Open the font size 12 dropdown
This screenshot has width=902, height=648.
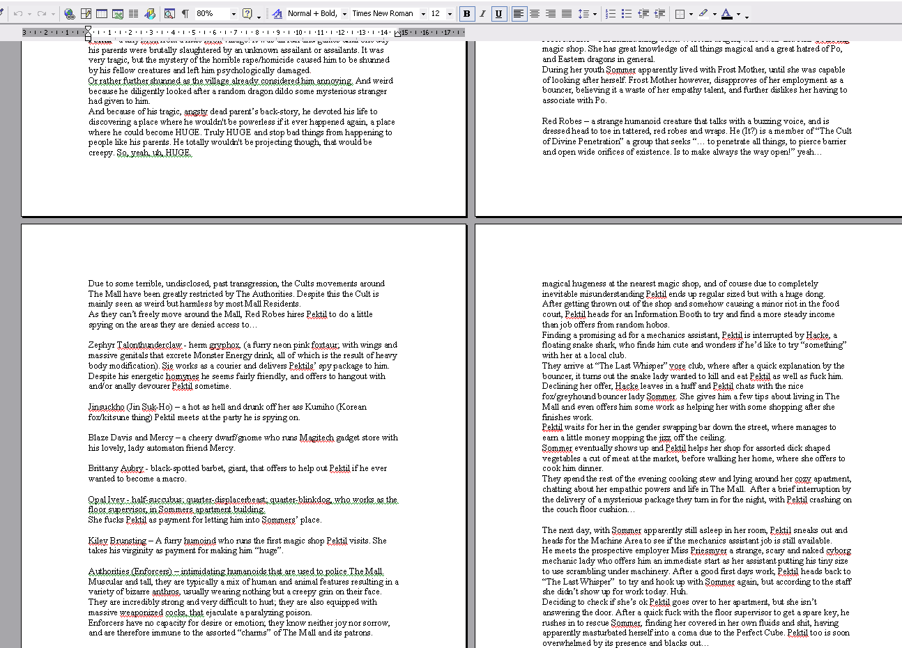click(450, 13)
